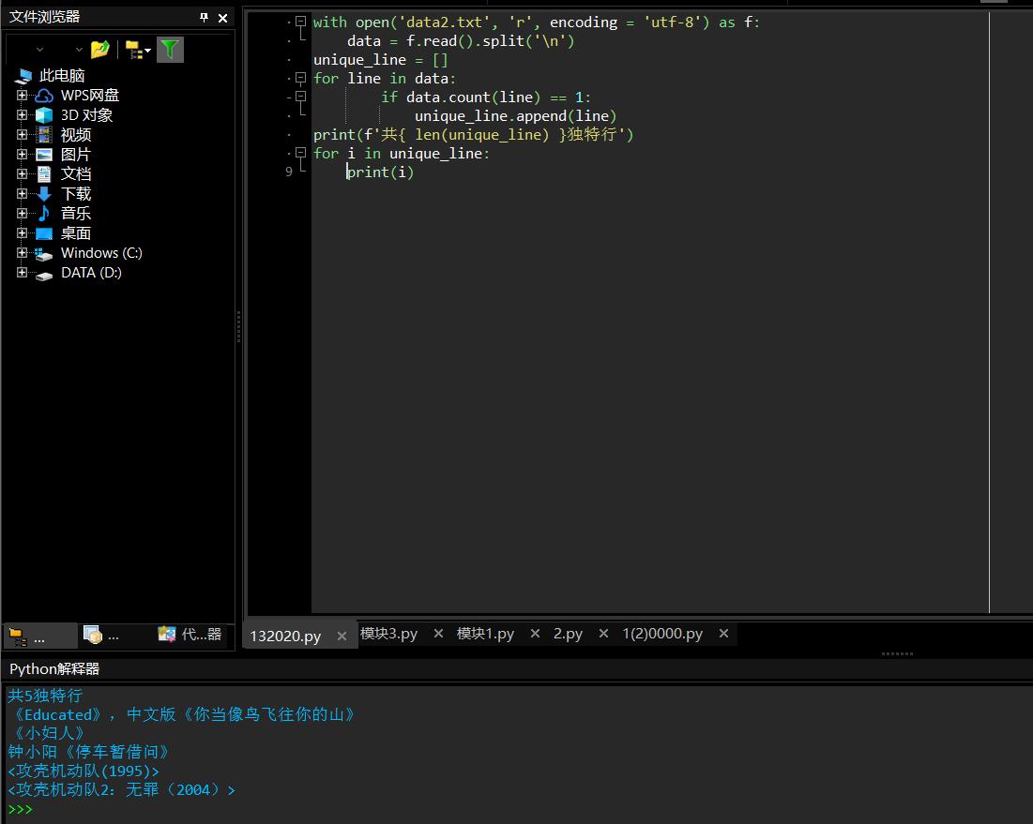Click the 音乐 note icon
The width and height of the screenshot is (1033, 824).
click(x=43, y=213)
